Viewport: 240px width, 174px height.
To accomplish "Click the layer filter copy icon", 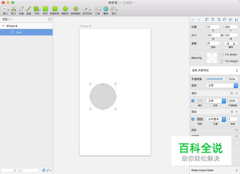I will pyautogui.click(x=44, y=170).
